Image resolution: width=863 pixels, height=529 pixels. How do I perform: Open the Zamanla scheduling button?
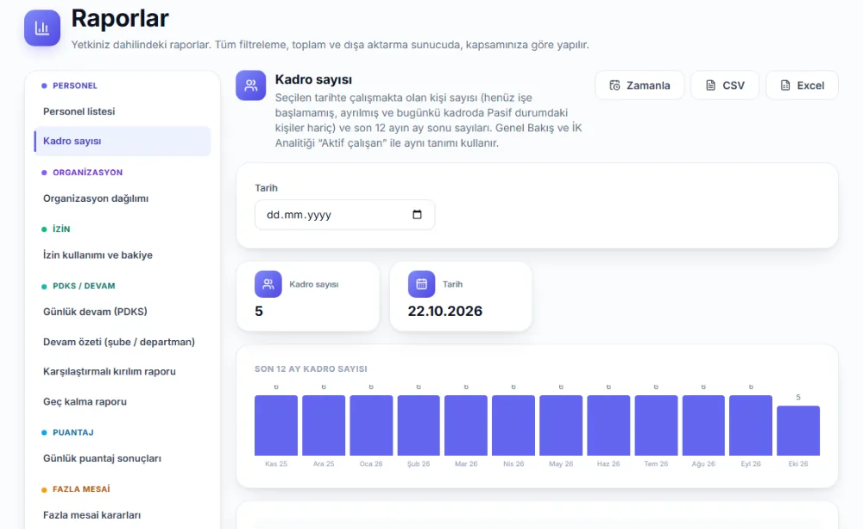639,85
